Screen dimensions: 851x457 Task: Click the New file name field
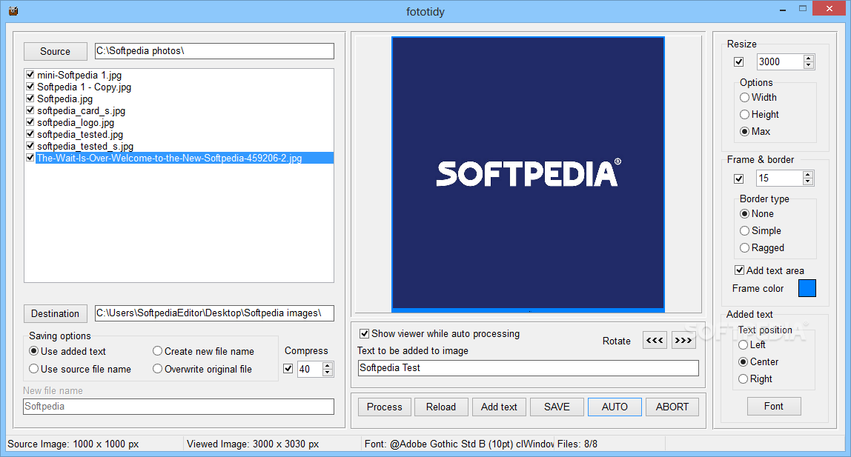click(179, 407)
